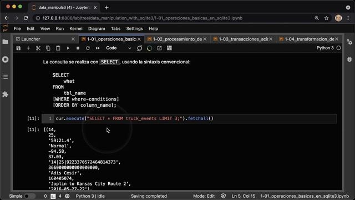Image resolution: width=355 pixels, height=200 pixels.
Task: Open the cell type dropdown showing Code
Action: (118, 48)
